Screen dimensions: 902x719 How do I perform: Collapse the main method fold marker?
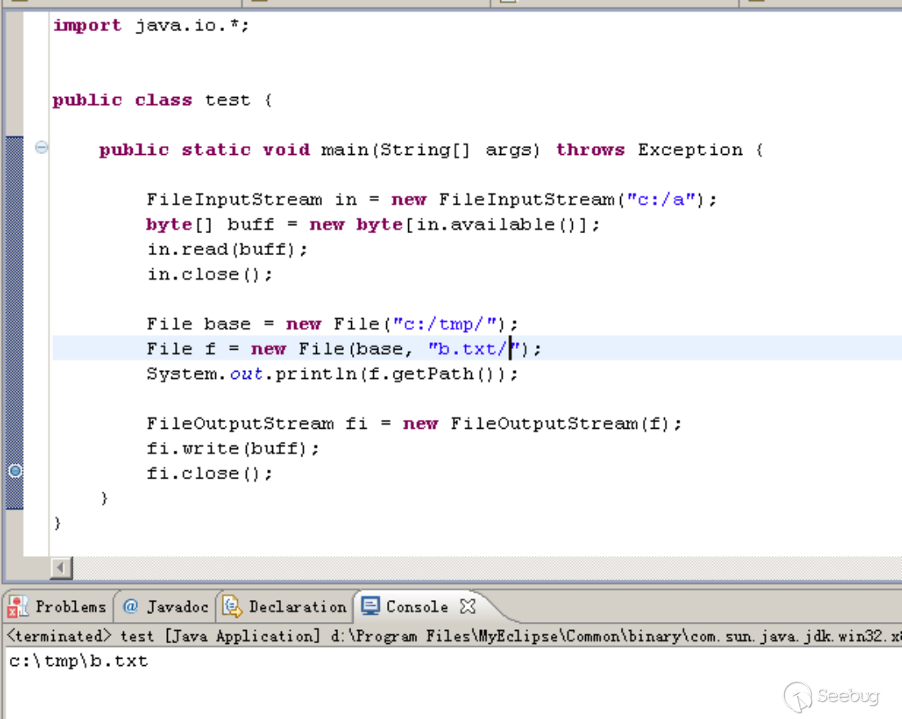tap(42, 148)
